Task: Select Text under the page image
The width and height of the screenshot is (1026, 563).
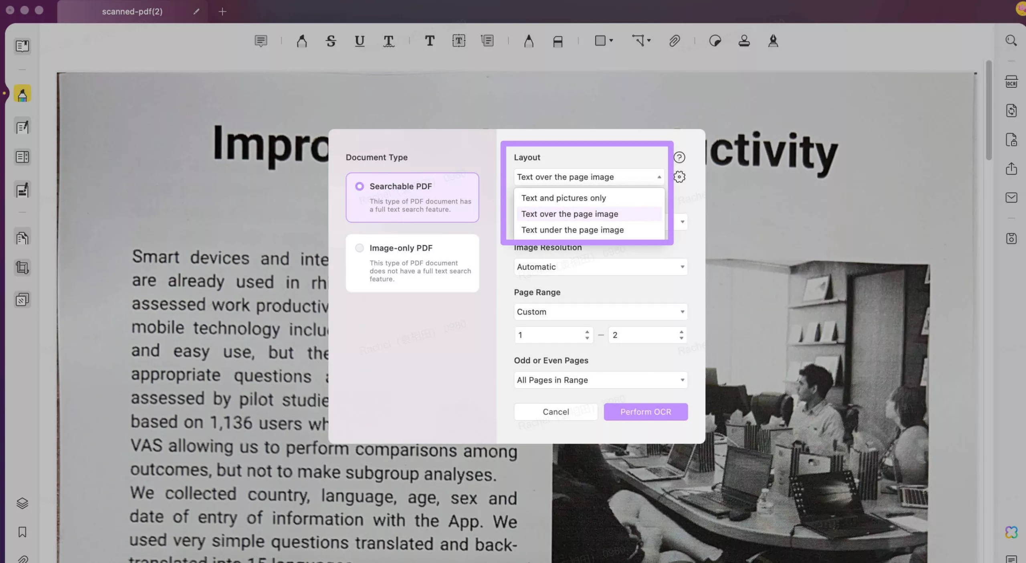Action: [x=572, y=229]
